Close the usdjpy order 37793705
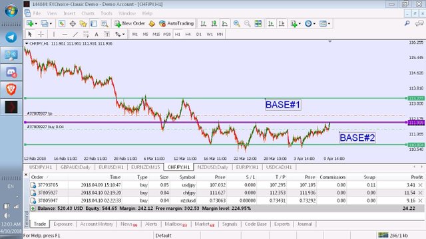426x239 pixels. [420, 185]
